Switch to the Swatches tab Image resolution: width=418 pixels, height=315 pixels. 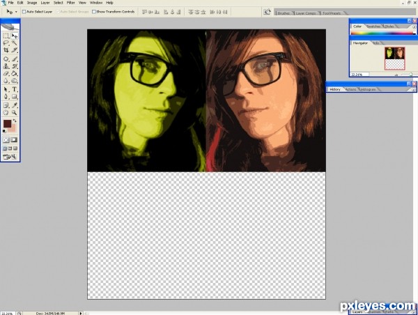373,26
